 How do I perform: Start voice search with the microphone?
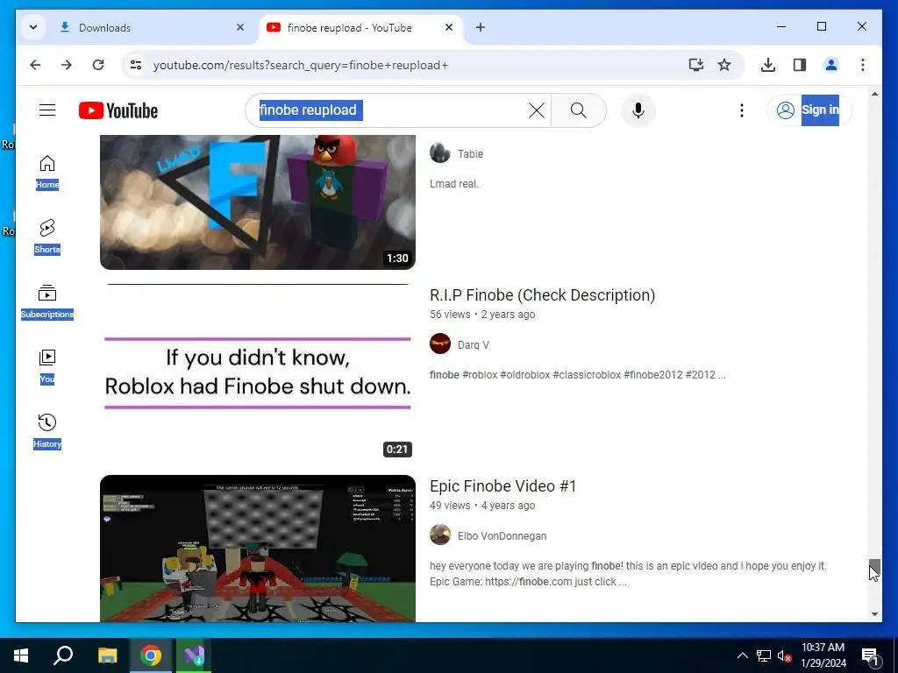pyautogui.click(x=638, y=110)
